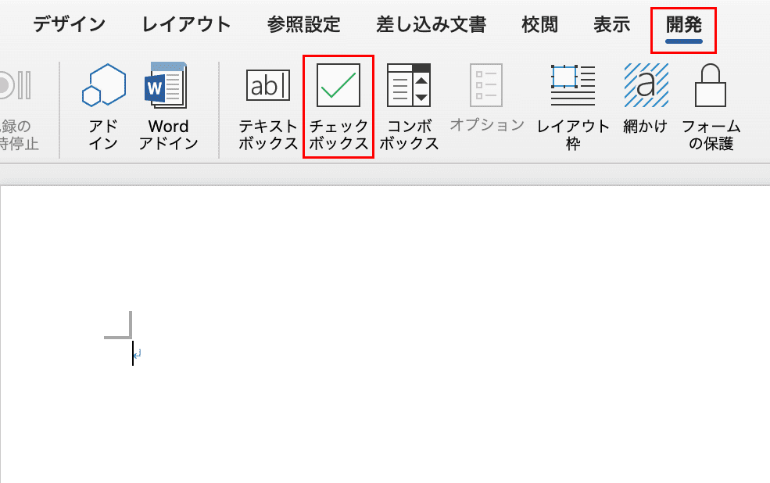Click in the document body at cursor
770x483 pixels.
pos(133,353)
